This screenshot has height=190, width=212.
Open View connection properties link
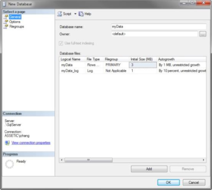(x=31, y=143)
